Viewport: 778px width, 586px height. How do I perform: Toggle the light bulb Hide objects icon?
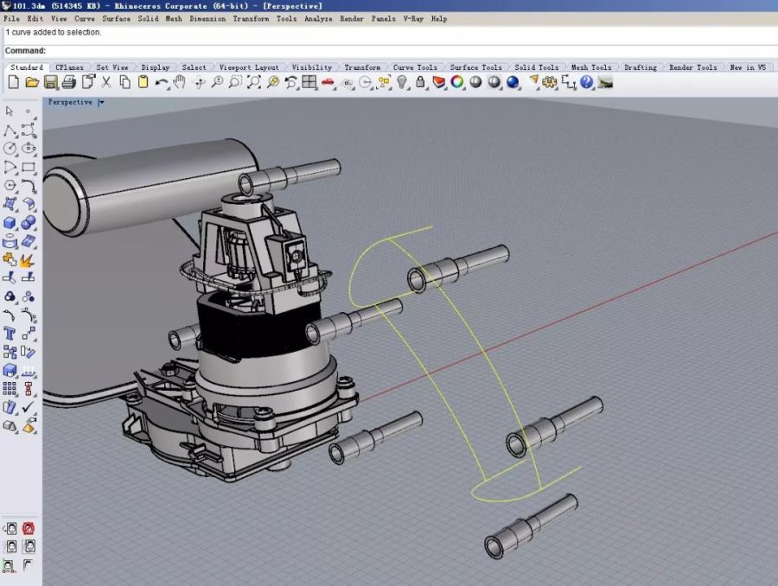pos(402,82)
